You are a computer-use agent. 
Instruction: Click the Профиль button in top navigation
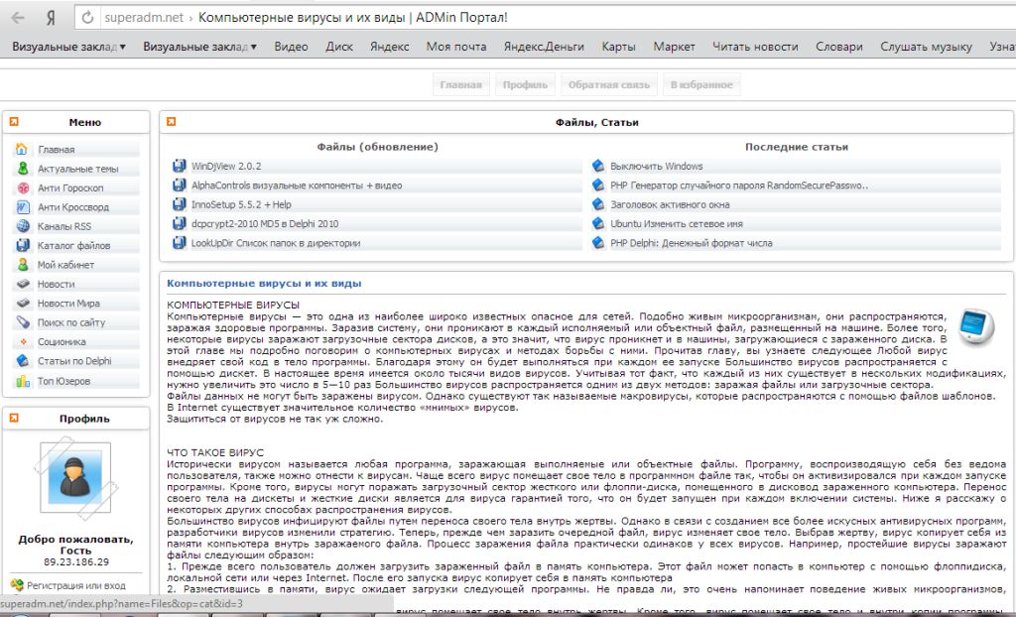click(525, 85)
